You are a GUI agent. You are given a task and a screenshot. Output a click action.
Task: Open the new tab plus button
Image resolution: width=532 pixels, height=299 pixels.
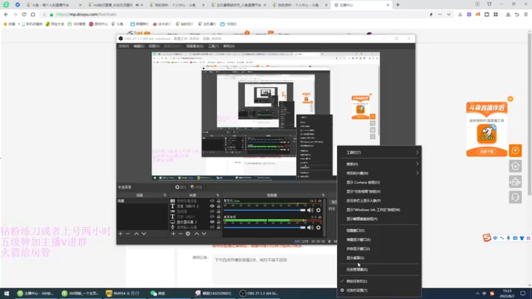click(398, 5)
